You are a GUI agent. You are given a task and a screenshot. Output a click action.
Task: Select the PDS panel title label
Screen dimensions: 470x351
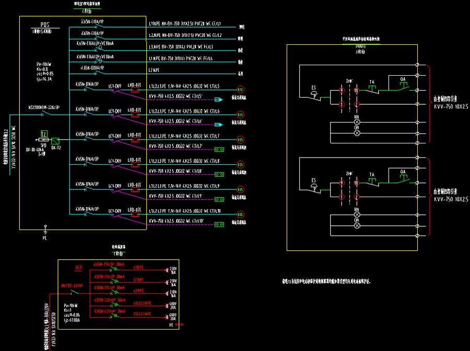pyautogui.click(x=44, y=25)
